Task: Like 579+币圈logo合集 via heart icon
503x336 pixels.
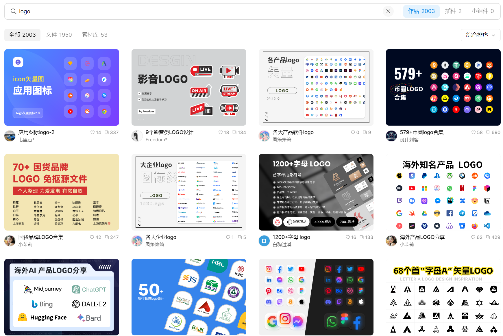Action: coord(474,132)
